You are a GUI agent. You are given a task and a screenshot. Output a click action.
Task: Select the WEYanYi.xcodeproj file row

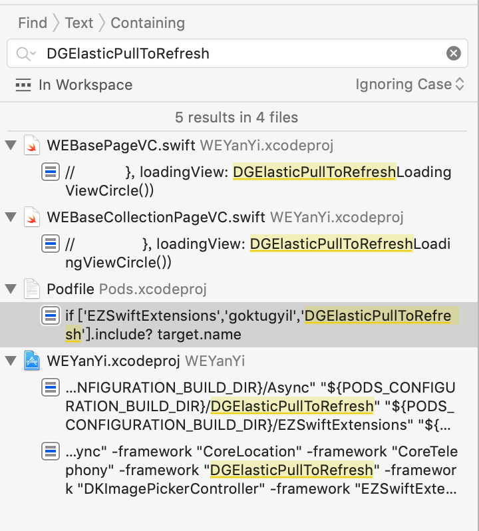pos(239,361)
